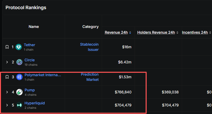
Task: Click Hyperliquid incentives value $0
Action: pos(209,105)
